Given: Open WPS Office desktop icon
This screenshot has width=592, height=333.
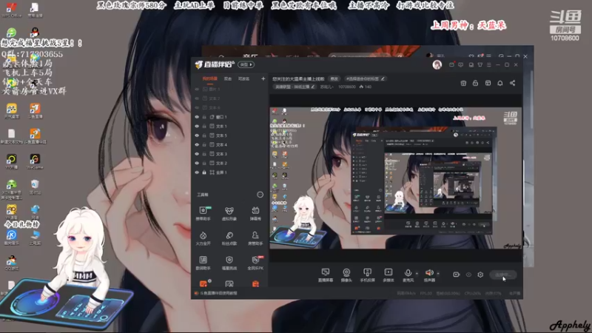Looking at the screenshot, I should [11, 10].
